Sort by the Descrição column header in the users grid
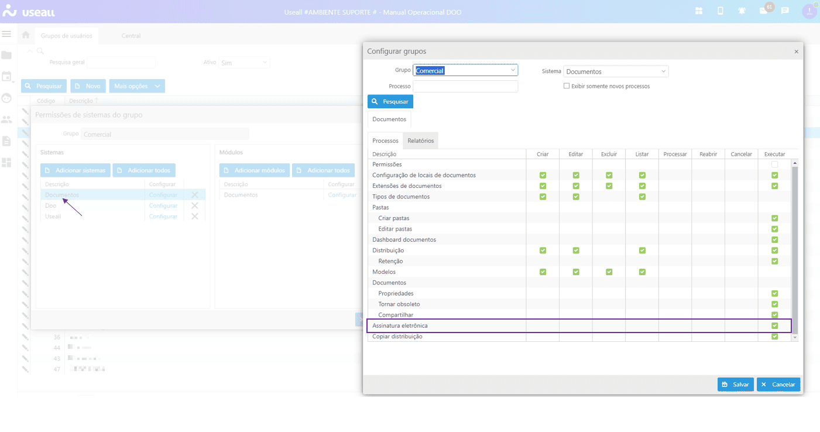The width and height of the screenshot is (820, 432). (x=80, y=101)
